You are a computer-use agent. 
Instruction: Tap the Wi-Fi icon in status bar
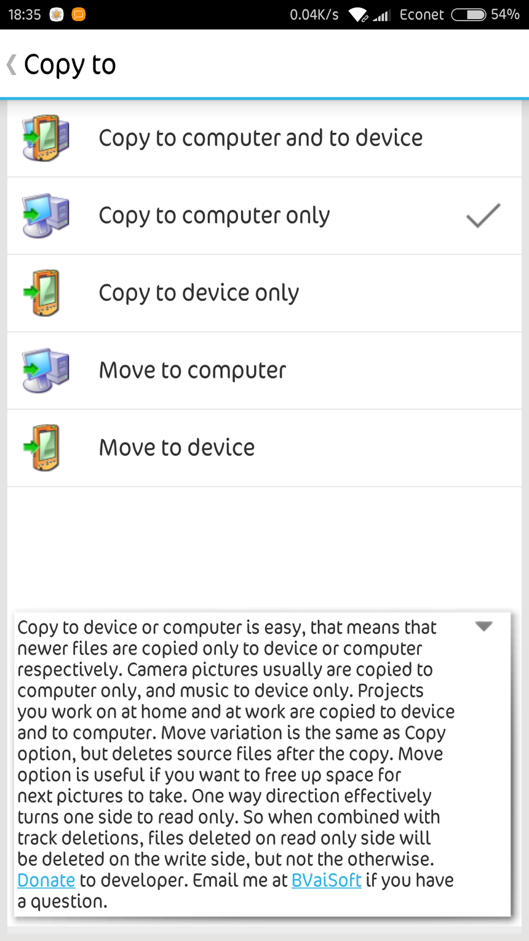coord(358,15)
